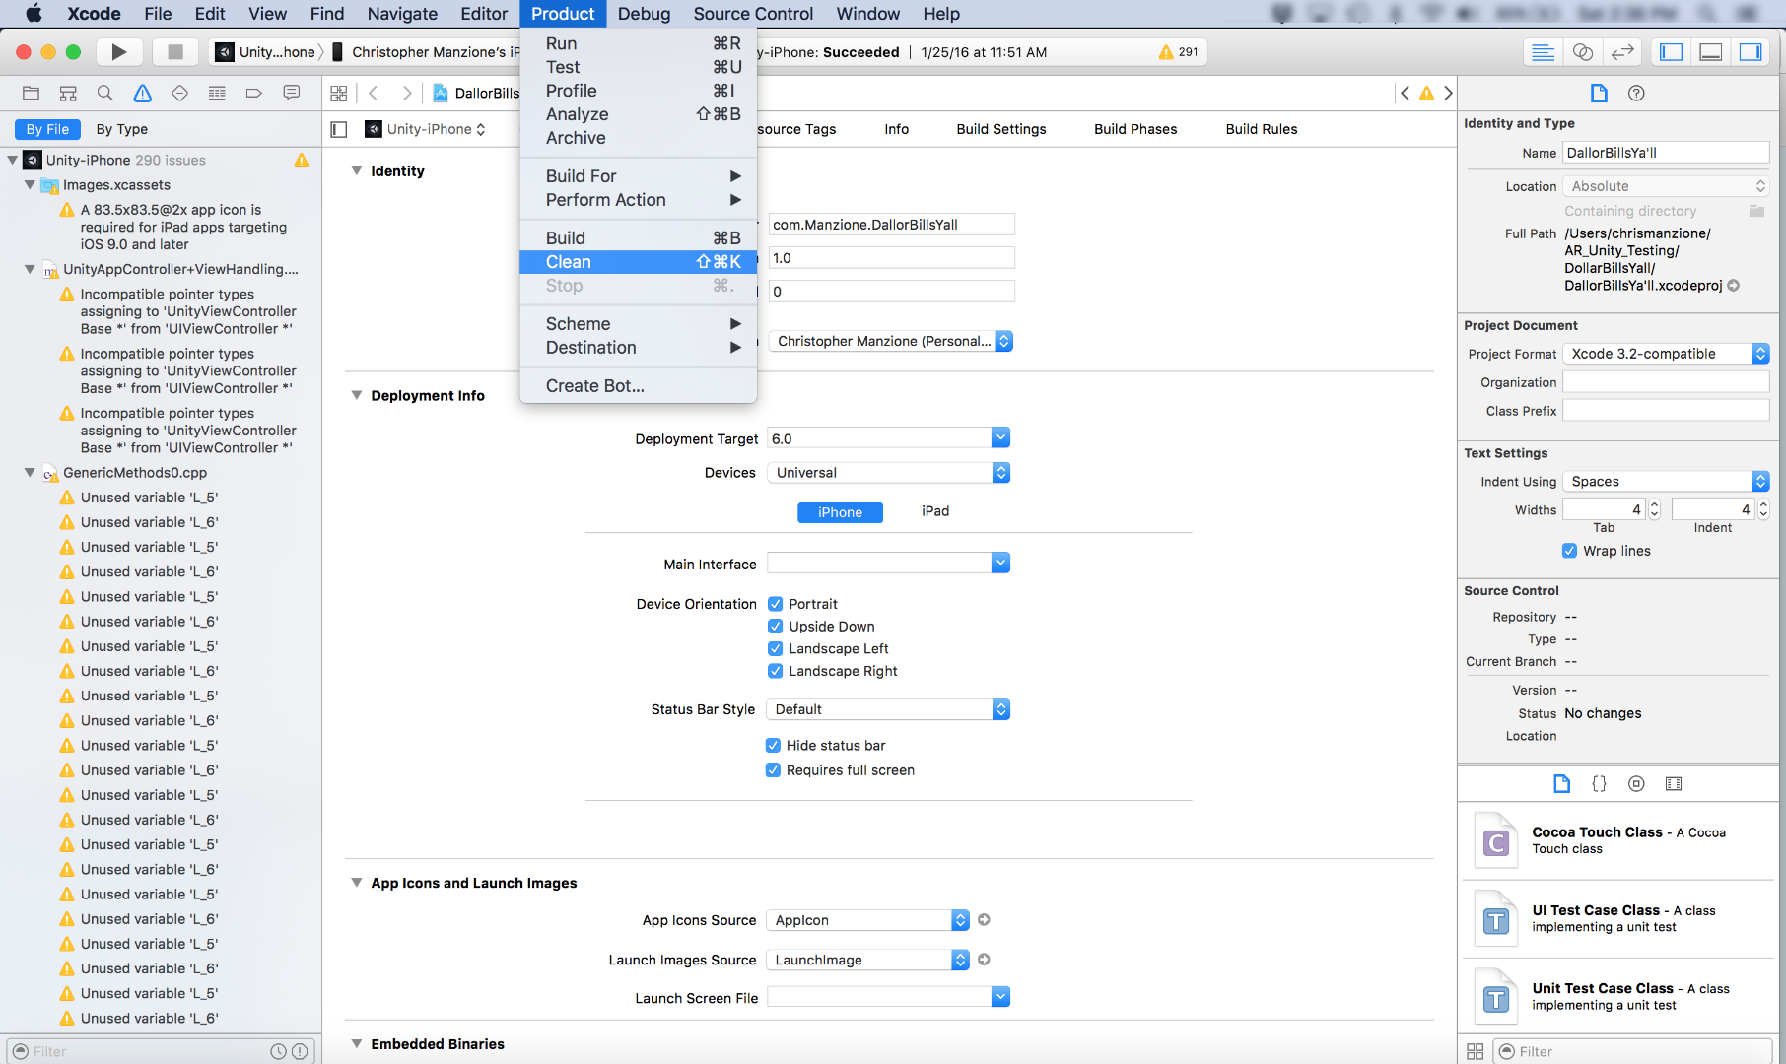
Task: Select the iPhone device segment
Action: 840,512
